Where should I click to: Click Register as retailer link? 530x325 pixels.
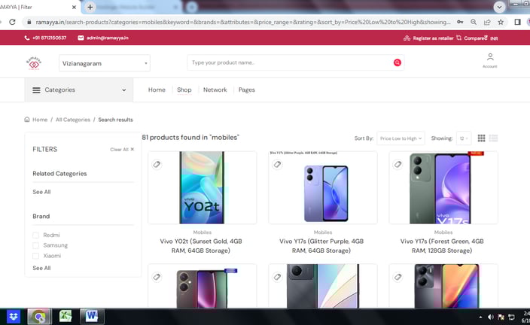433,38
